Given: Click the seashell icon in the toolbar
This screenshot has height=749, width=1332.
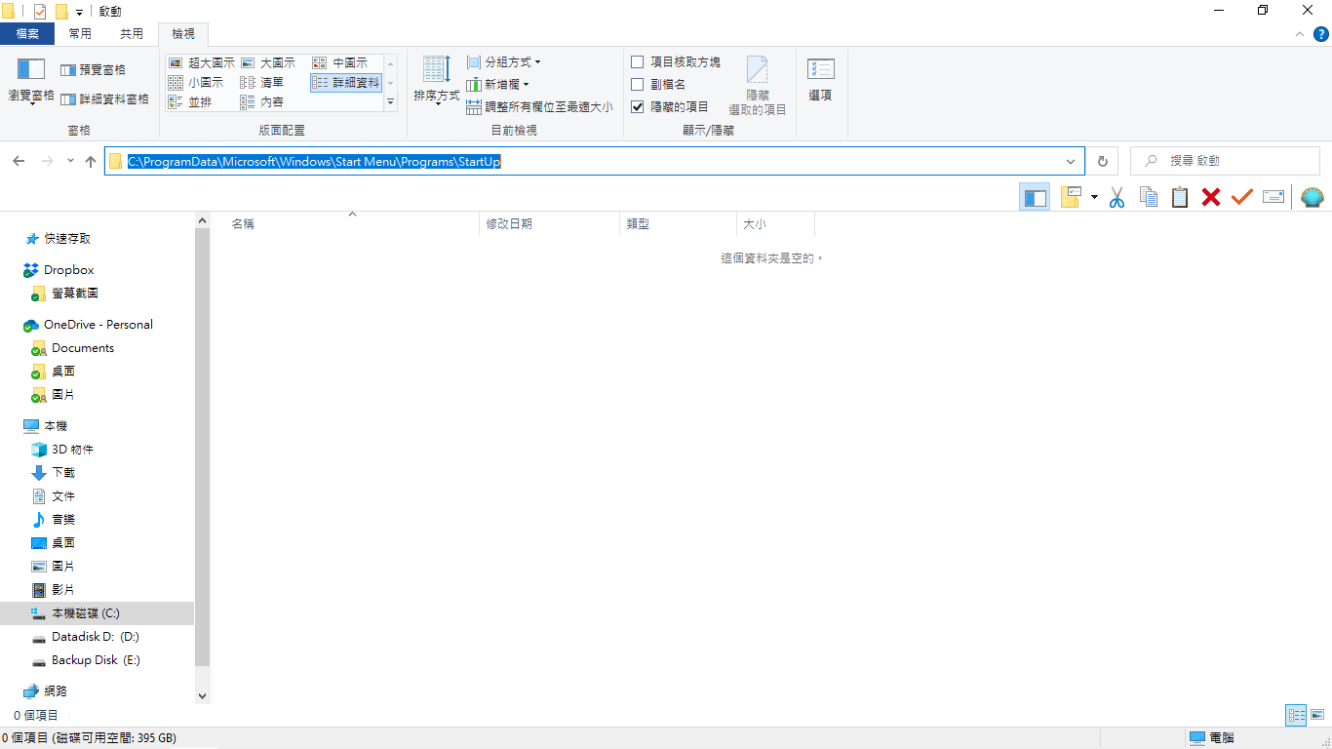Looking at the screenshot, I should click(1312, 198).
